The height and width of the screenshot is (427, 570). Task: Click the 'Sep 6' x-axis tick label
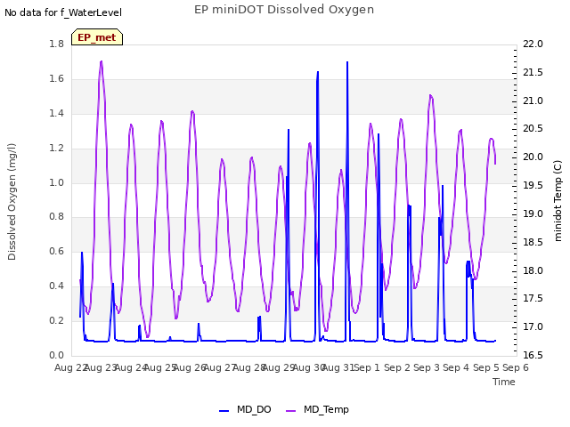tap(516, 367)
